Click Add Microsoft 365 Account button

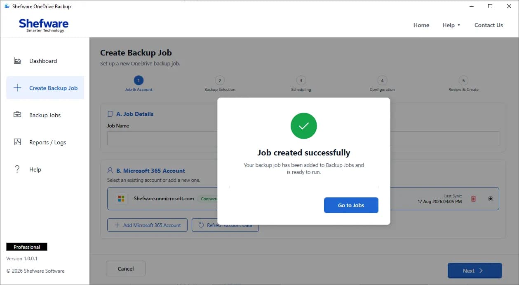coord(147,225)
